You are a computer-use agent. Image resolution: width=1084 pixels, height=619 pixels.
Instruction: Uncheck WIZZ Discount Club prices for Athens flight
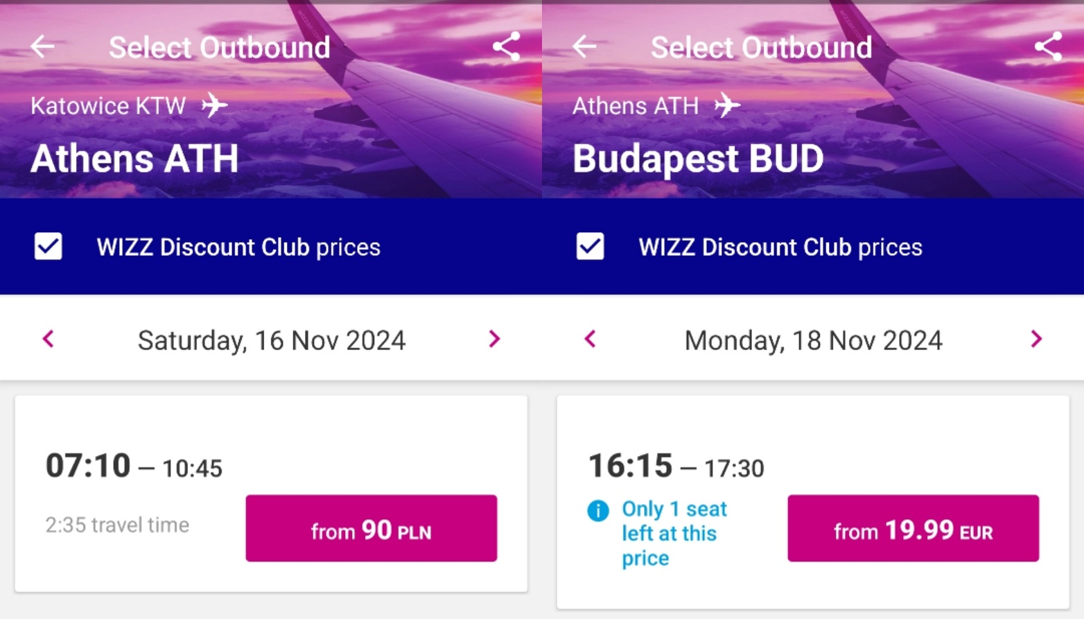[49, 247]
